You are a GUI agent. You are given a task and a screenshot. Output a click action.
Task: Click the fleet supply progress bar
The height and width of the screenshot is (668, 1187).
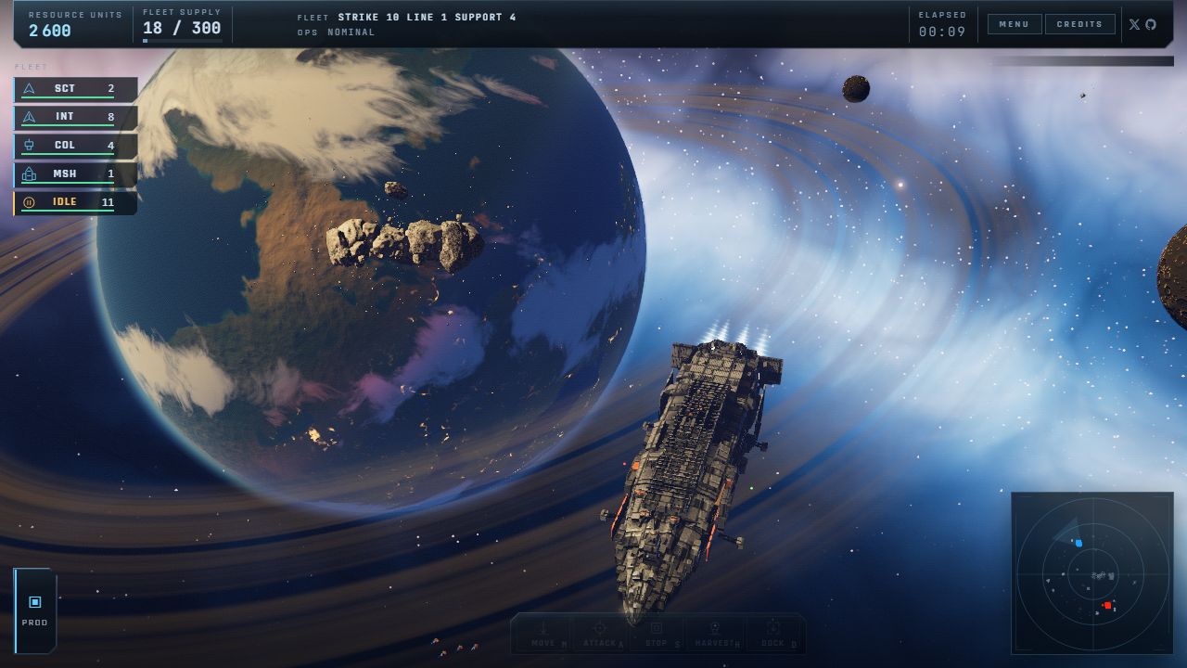pyautogui.click(x=182, y=41)
